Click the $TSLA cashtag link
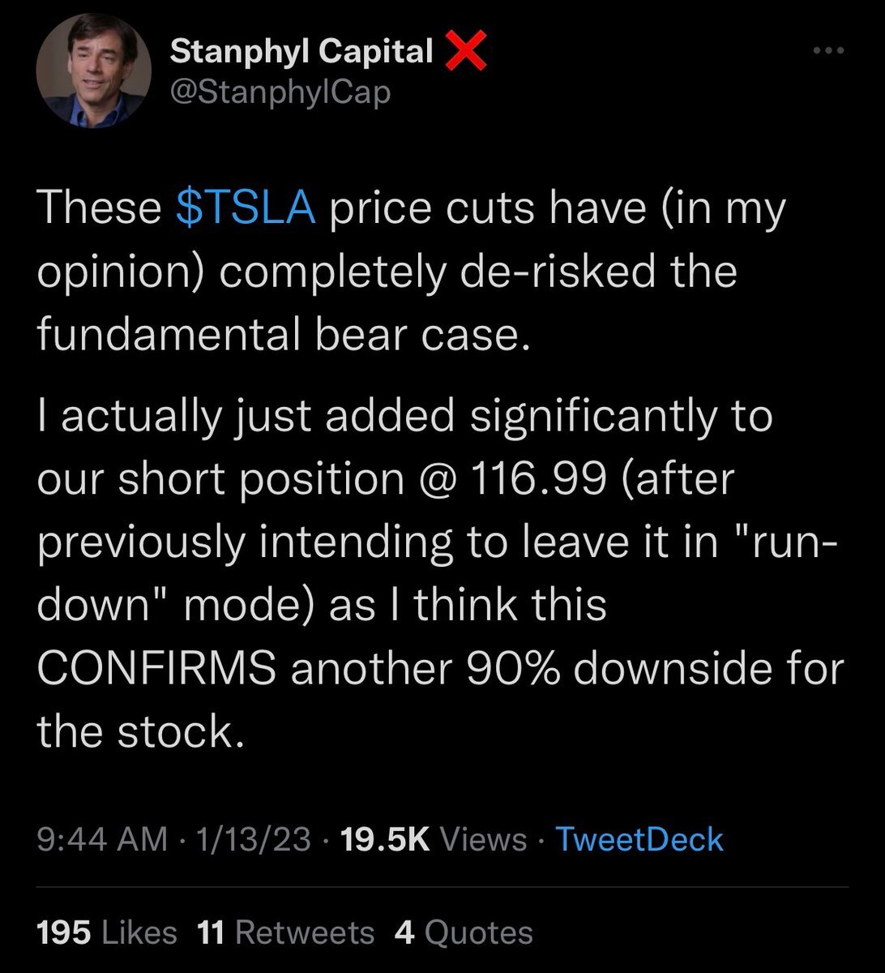 pos(245,208)
